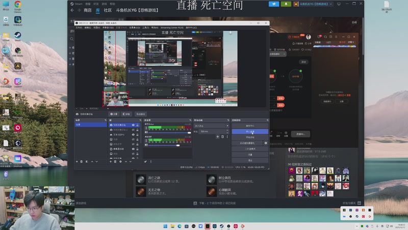Click 取消激活 deactivate button

click(x=141, y=114)
